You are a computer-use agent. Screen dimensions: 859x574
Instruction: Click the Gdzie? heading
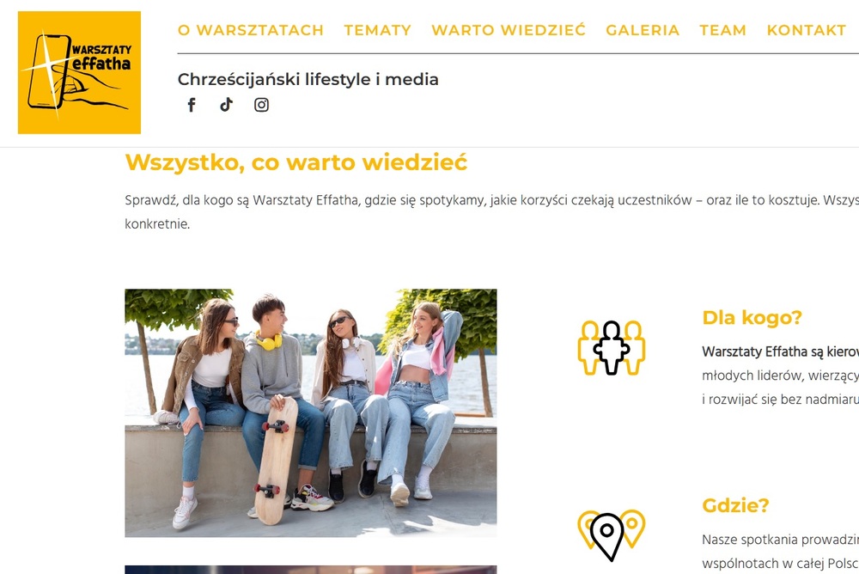(x=735, y=505)
